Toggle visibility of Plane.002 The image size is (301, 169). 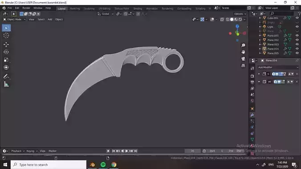[x=297, y=40]
